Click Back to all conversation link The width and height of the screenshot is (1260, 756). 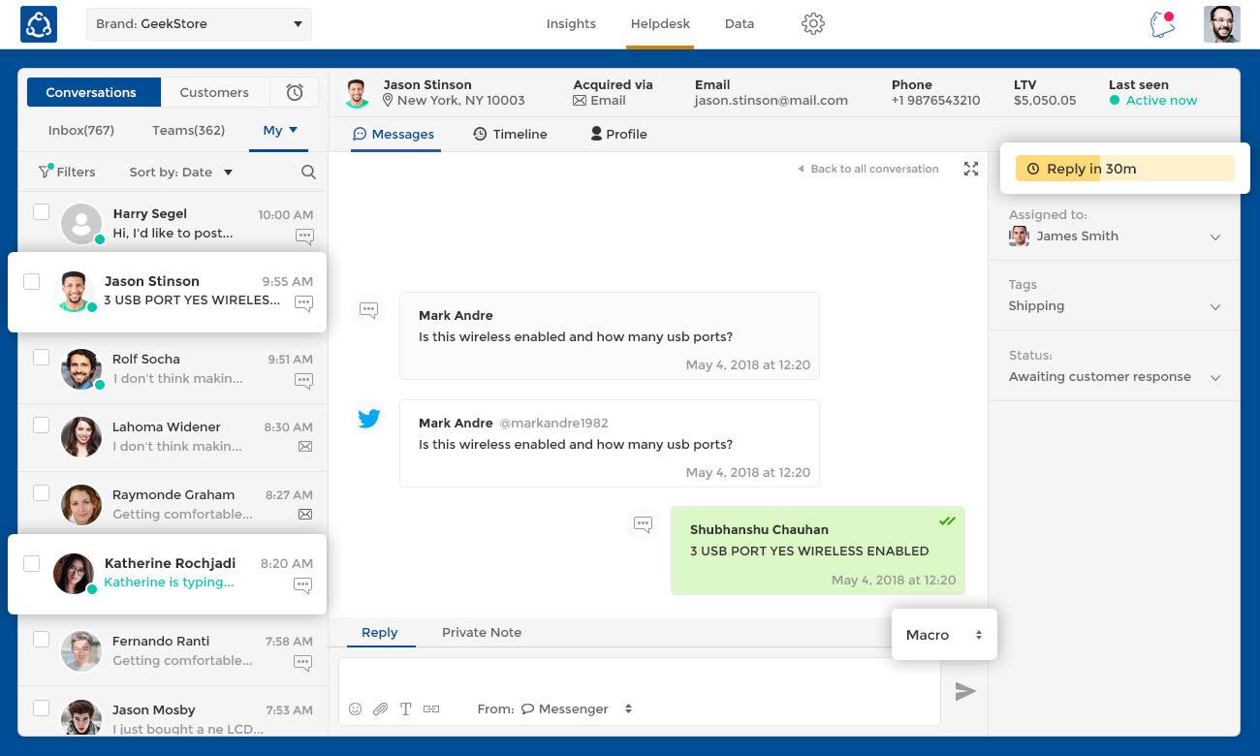pos(868,169)
